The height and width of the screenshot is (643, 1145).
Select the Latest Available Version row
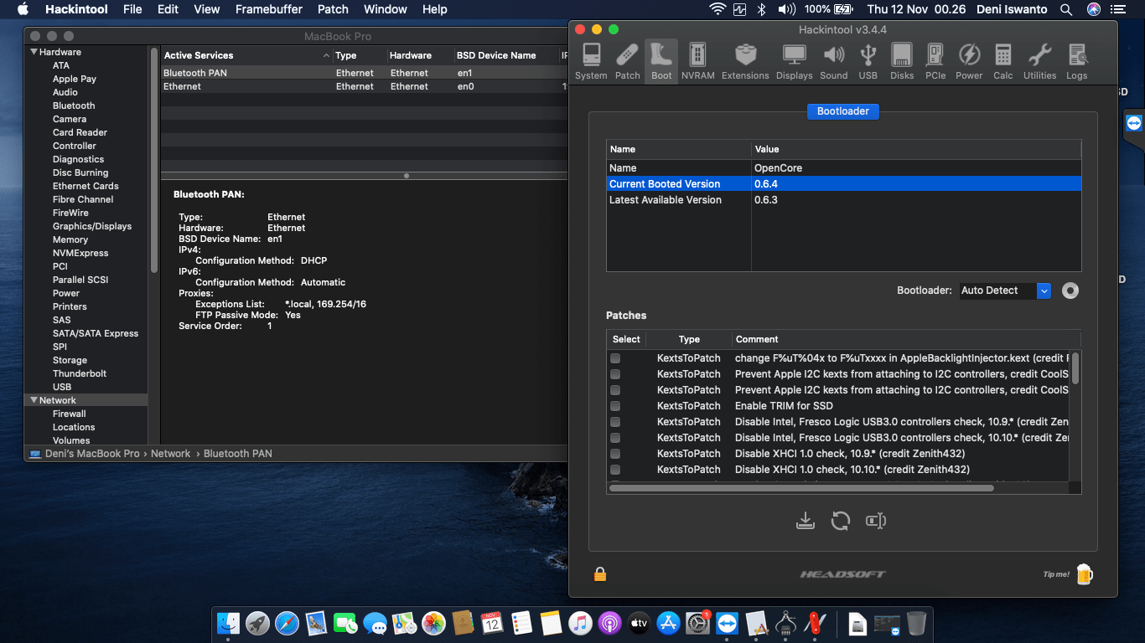844,200
